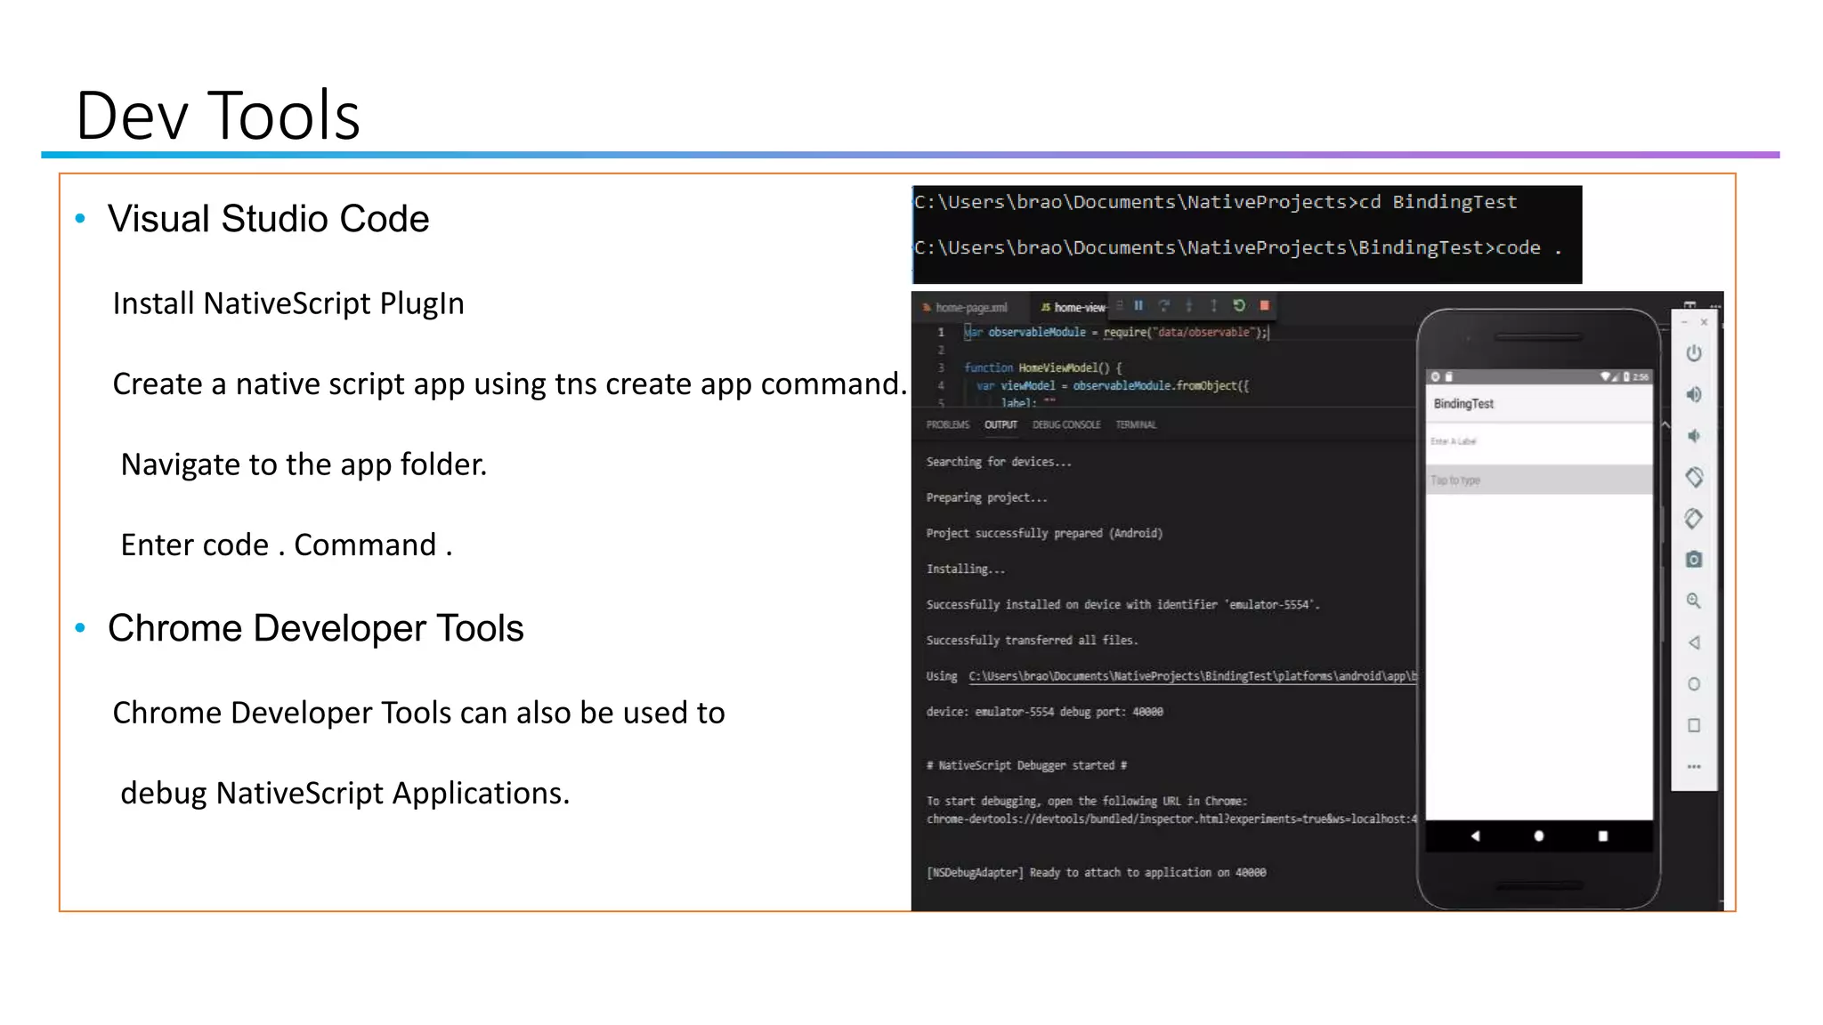Click '[NSDebugAdapter] Ready to attach' line
The image size is (1823, 1025).
[x=1096, y=873]
